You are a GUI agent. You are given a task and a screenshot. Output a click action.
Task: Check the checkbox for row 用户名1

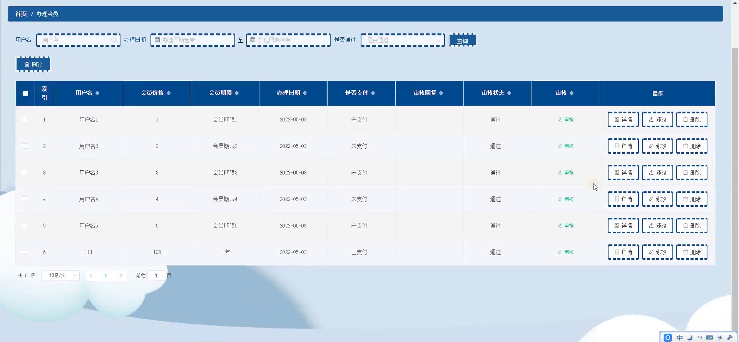(x=25, y=120)
